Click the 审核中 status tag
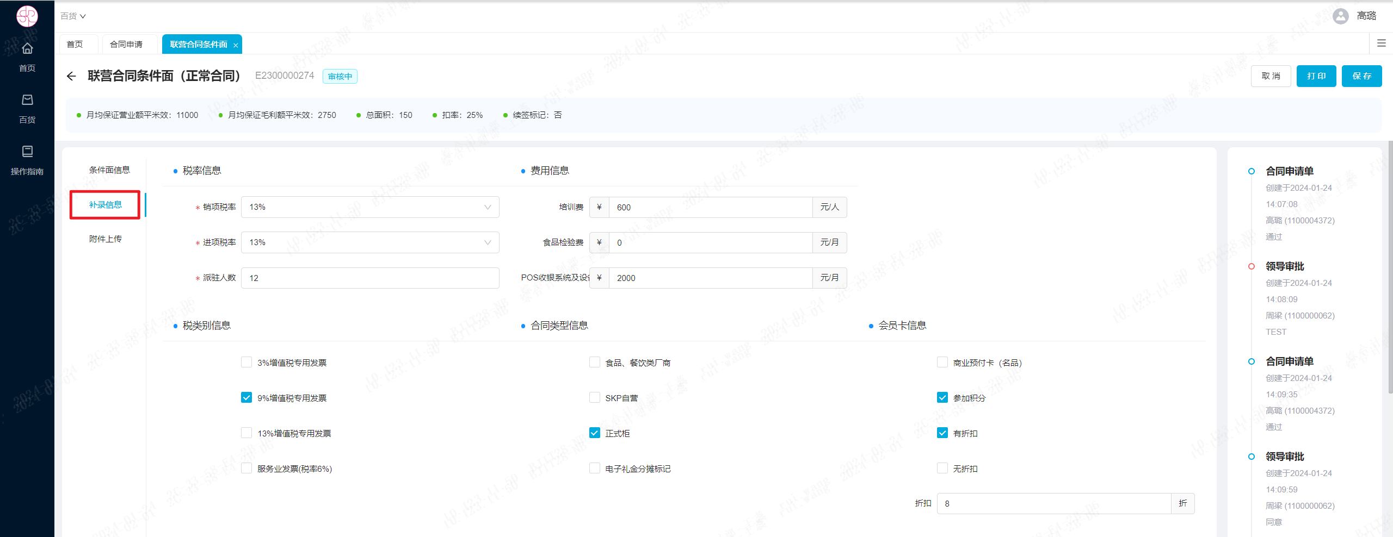Viewport: 1393px width, 537px height. pyautogui.click(x=340, y=76)
